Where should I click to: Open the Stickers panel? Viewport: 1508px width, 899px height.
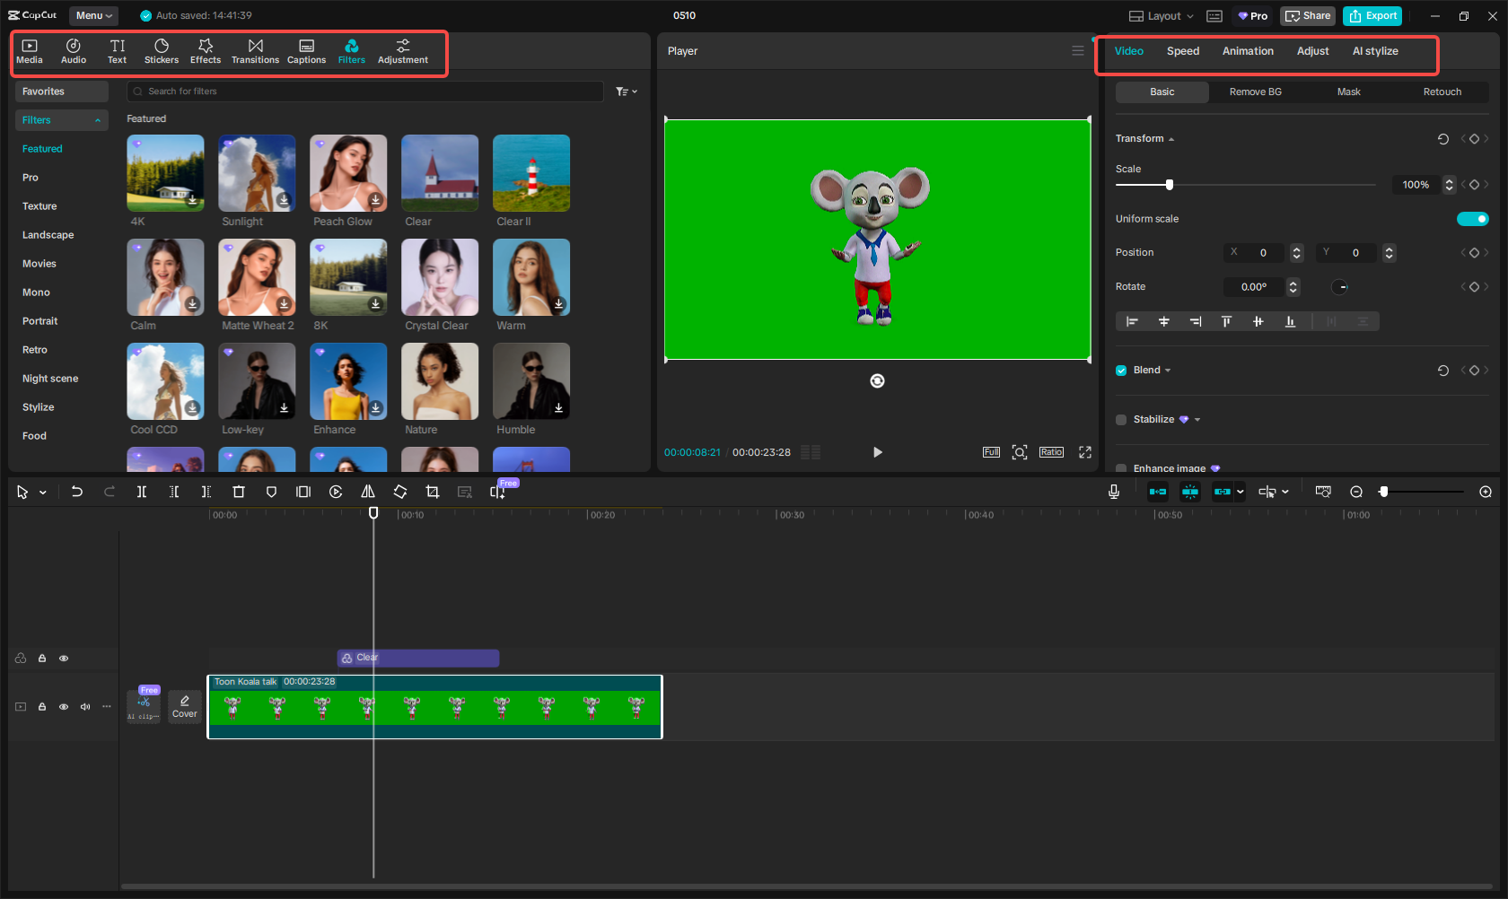[x=162, y=50]
